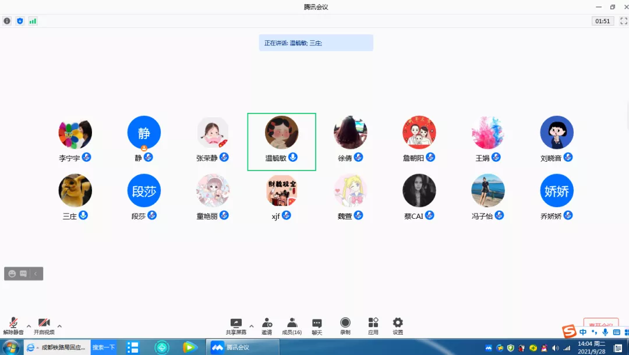The width and height of the screenshot is (629, 355).
Task: Select 温毓敏's participant avatar
Action: (281, 133)
